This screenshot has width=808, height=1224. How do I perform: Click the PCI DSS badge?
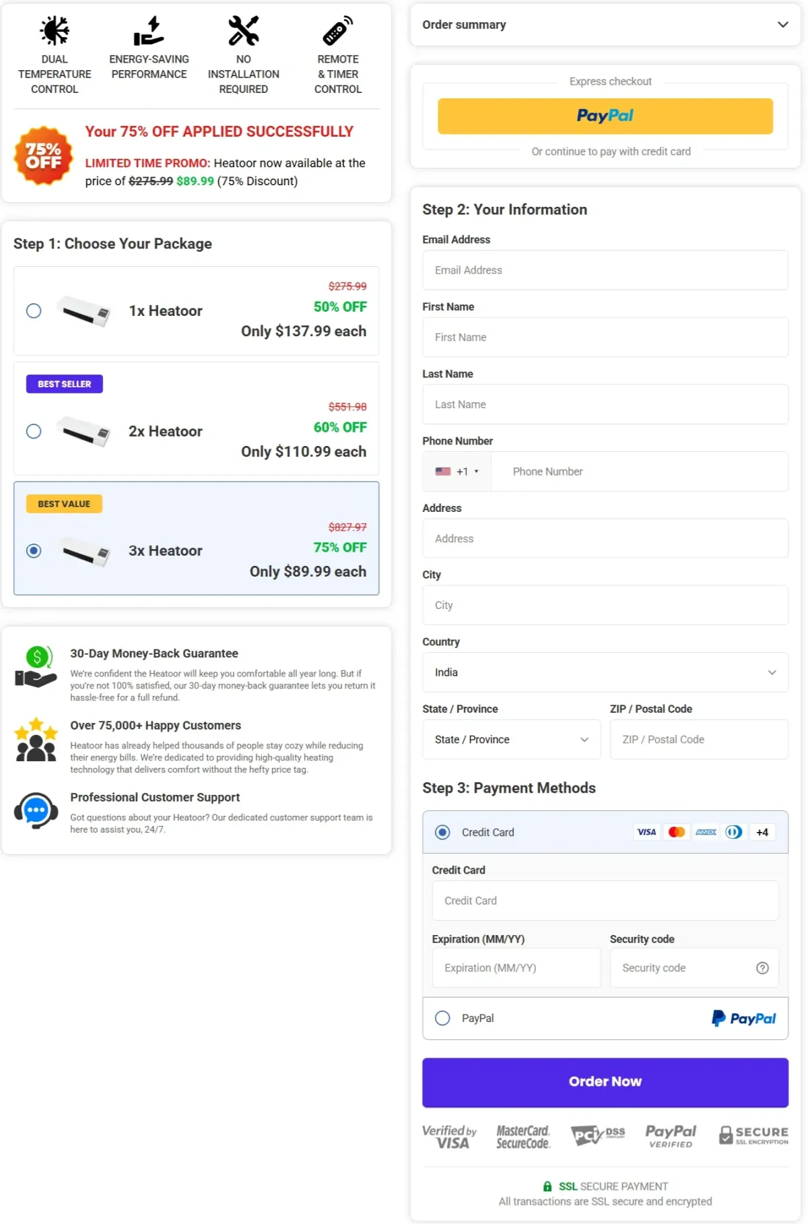[x=598, y=1135]
